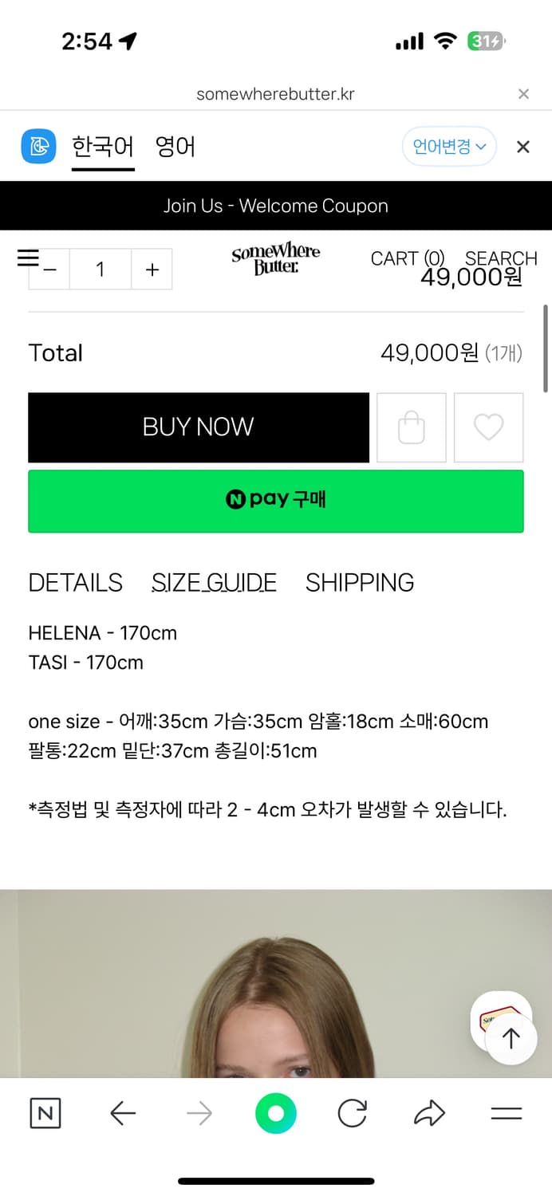Switch to the SIZE GUIDE tab
This screenshot has height=1196, width=552.
(x=214, y=582)
